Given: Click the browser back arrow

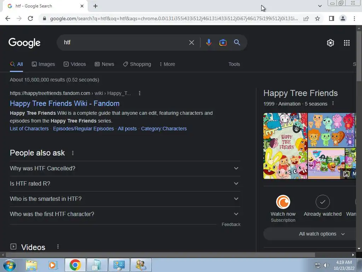Looking at the screenshot, I should (8, 18).
